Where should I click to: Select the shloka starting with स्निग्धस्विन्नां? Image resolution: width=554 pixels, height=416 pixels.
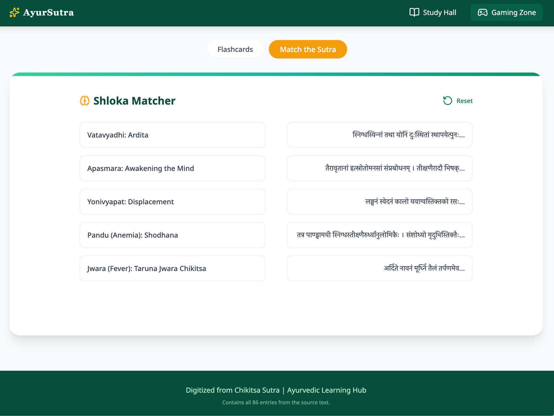379,135
